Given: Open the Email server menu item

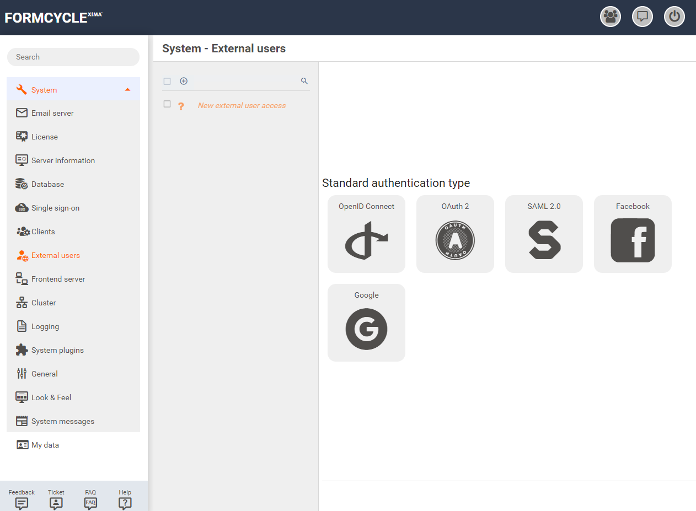Looking at the screenshot, I should click(x=52, y=113).
